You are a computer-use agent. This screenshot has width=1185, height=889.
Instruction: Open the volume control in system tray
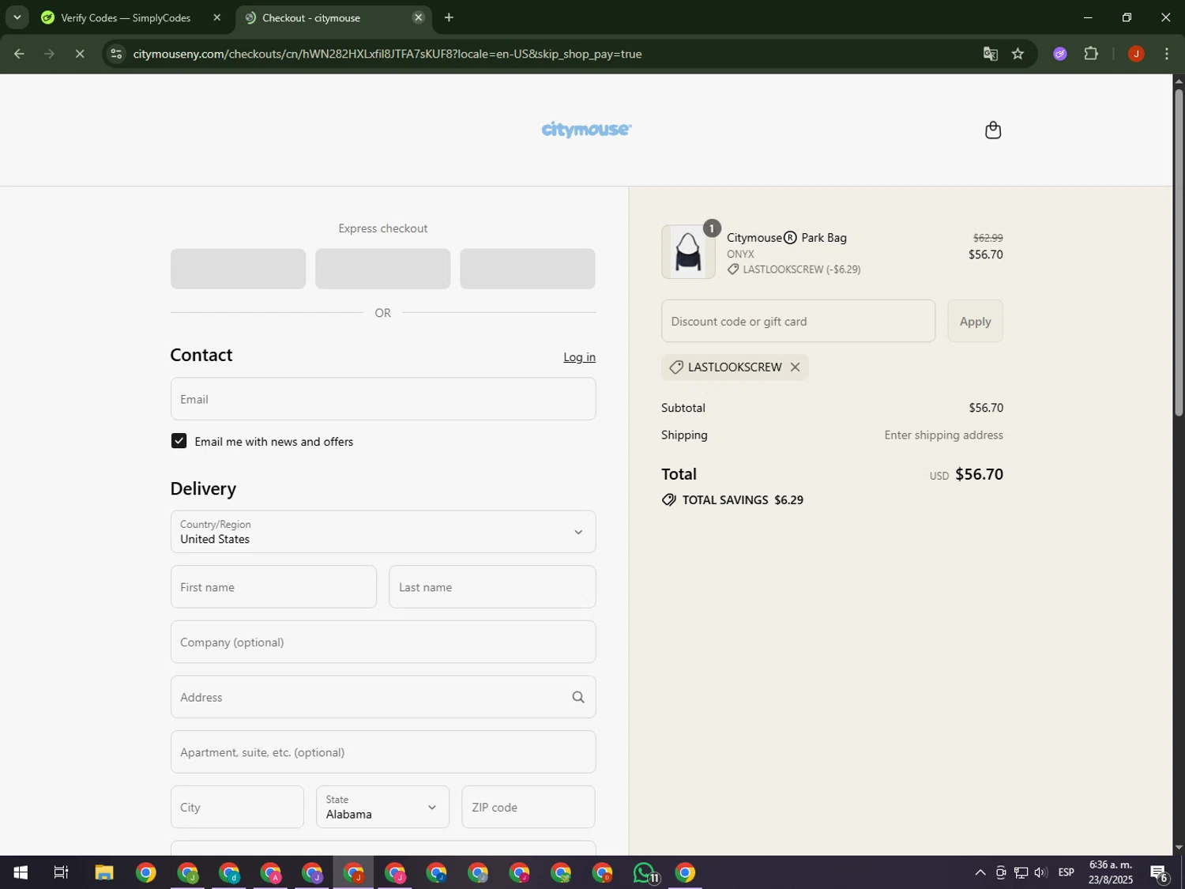click(x=1040, y=873)
